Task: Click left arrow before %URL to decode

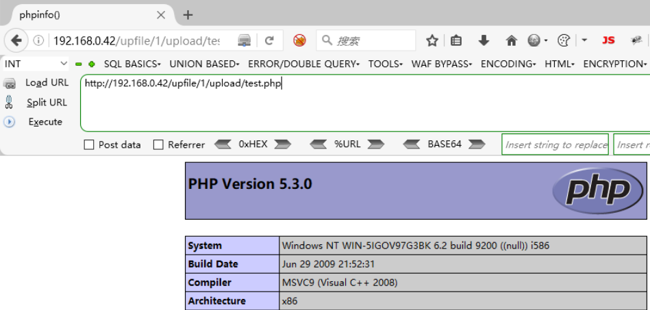Action: tap(318, 144)
